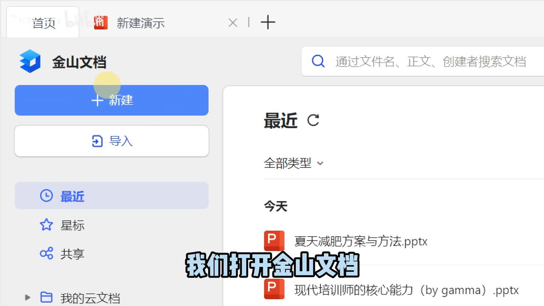
Task: Click the 导入 import button
Action: (x=111, y=141)
